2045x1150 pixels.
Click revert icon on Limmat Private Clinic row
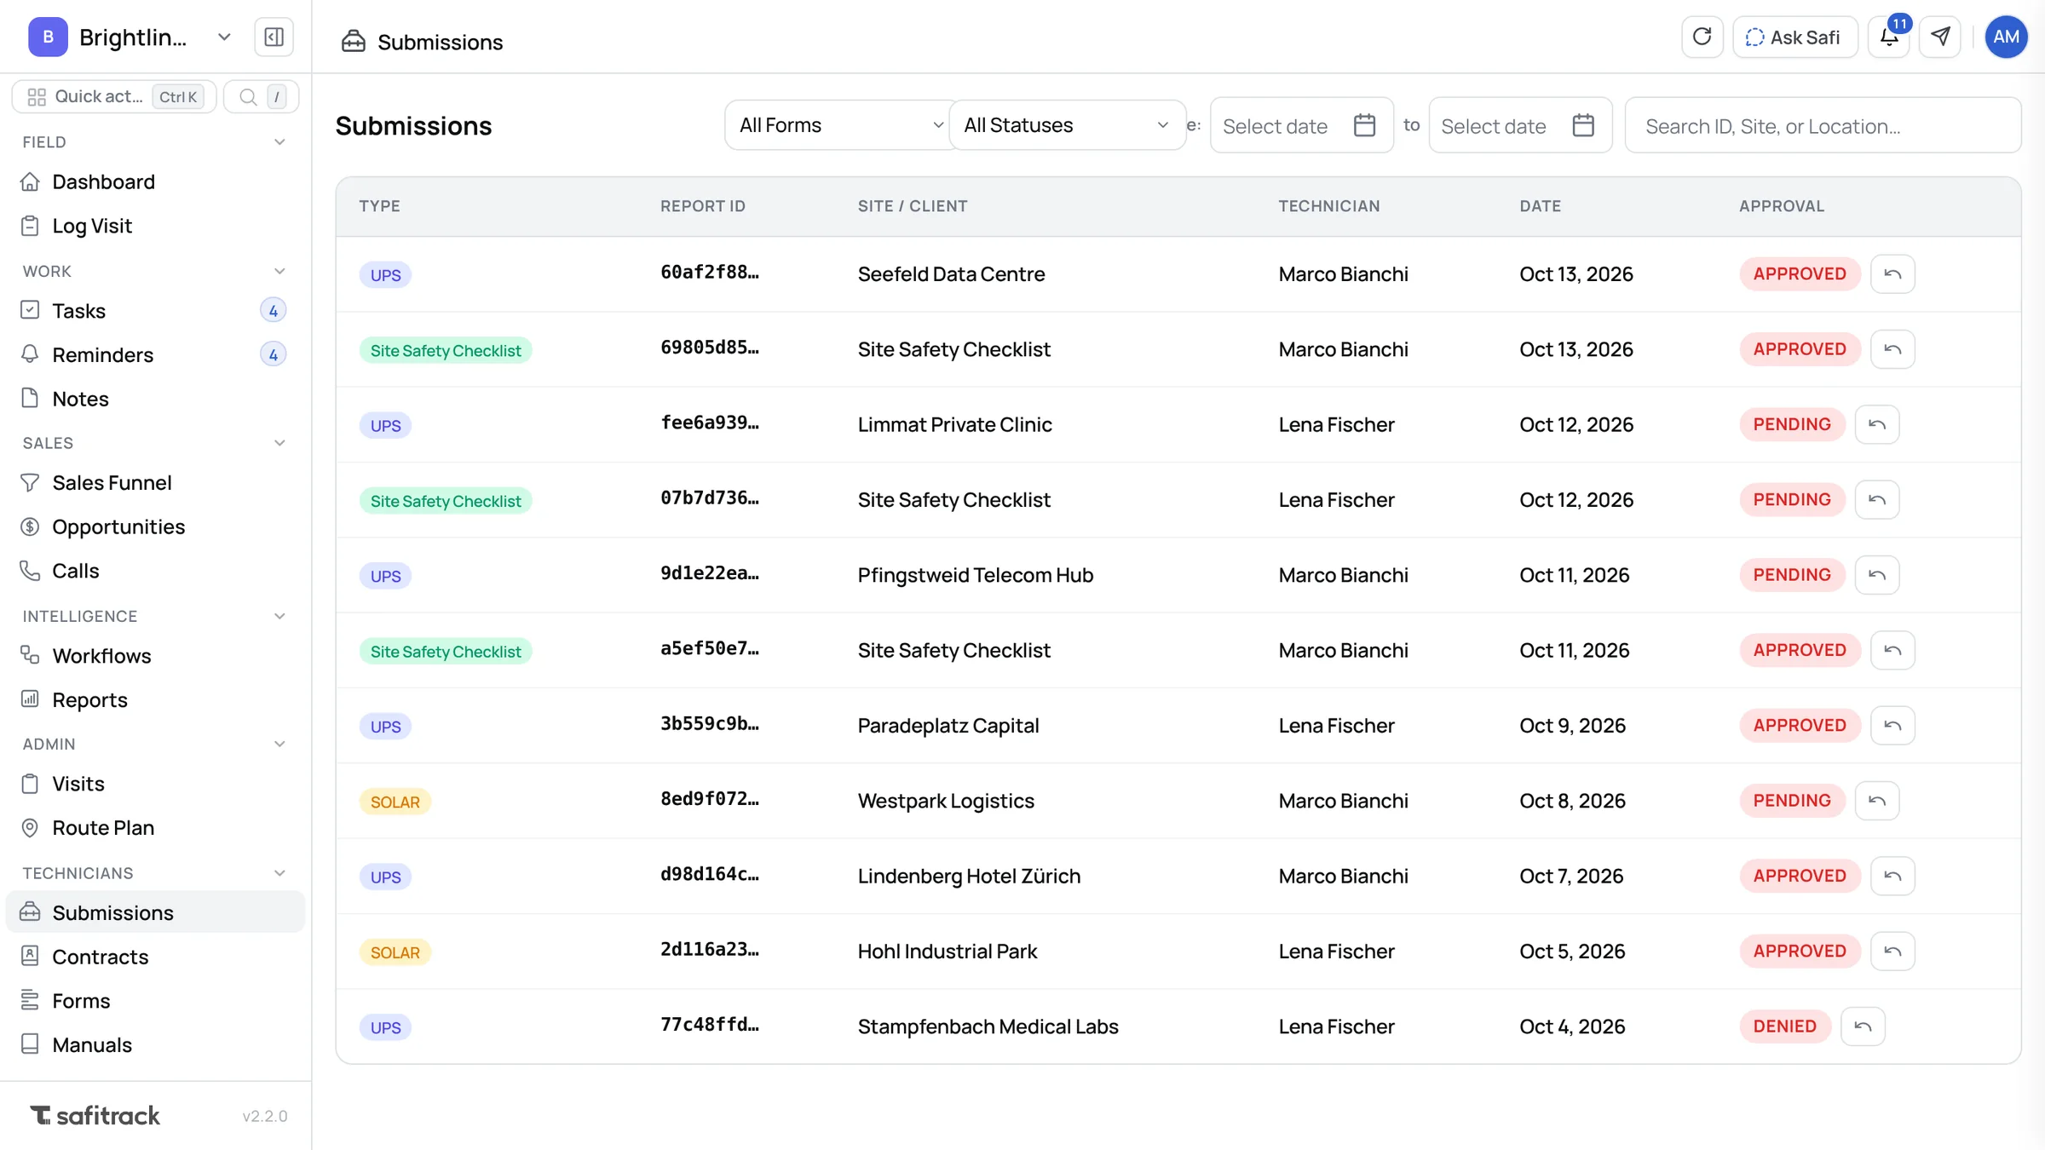tap(1877, 424)
